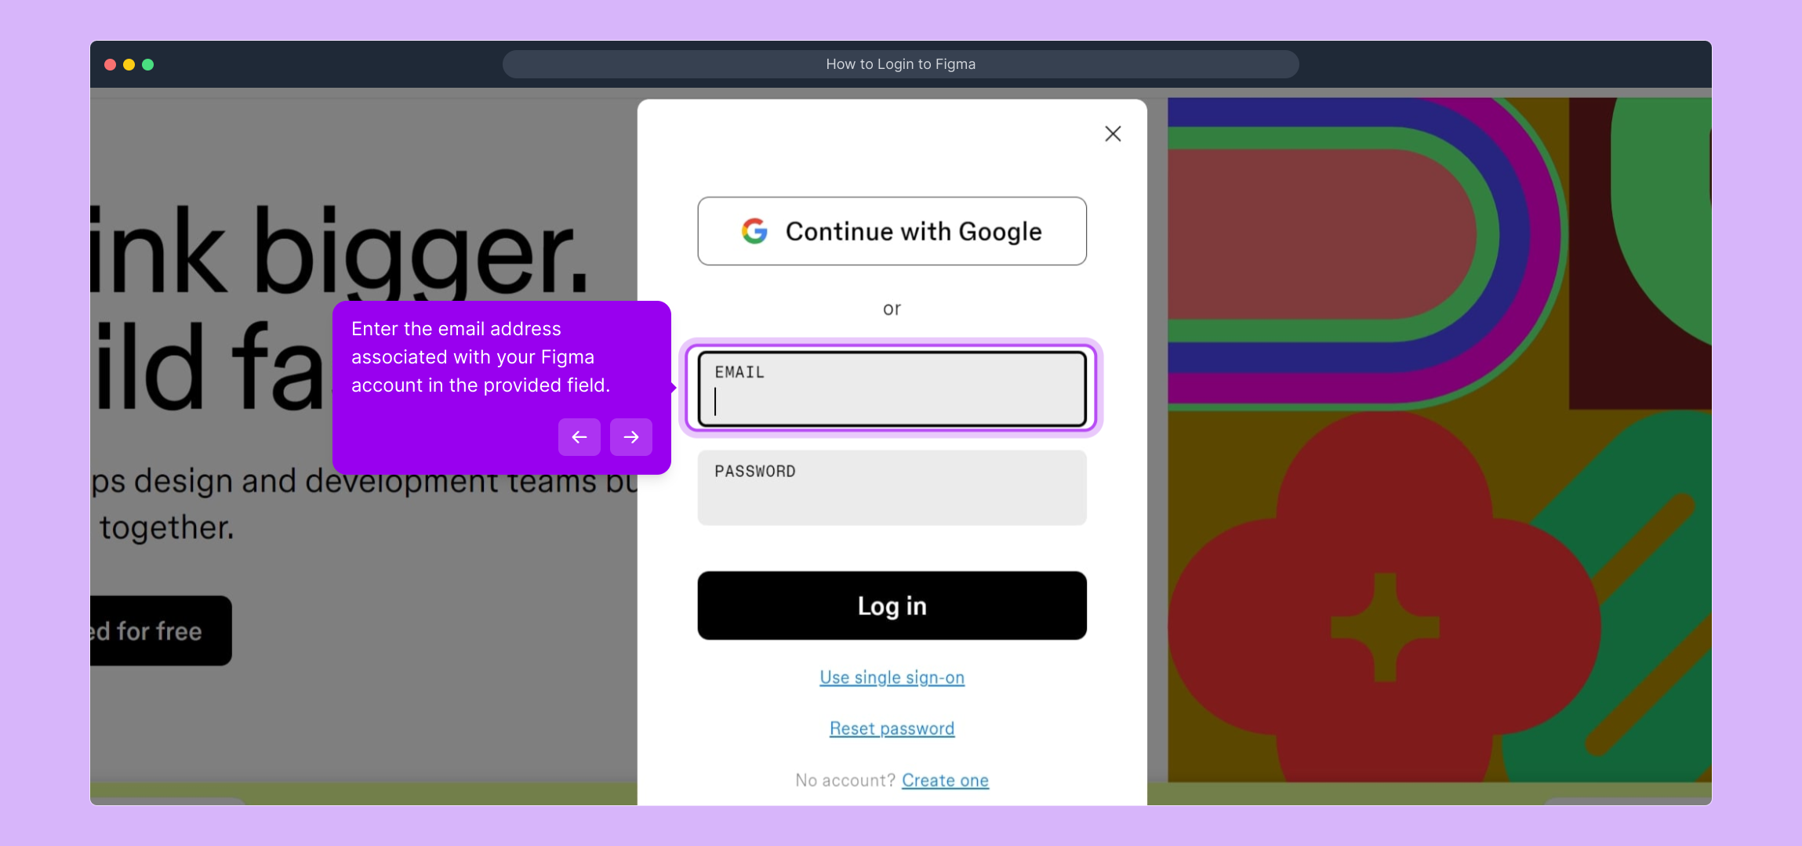Click the red window dot
Viewport: 1802px width, 846px height.
111,64
